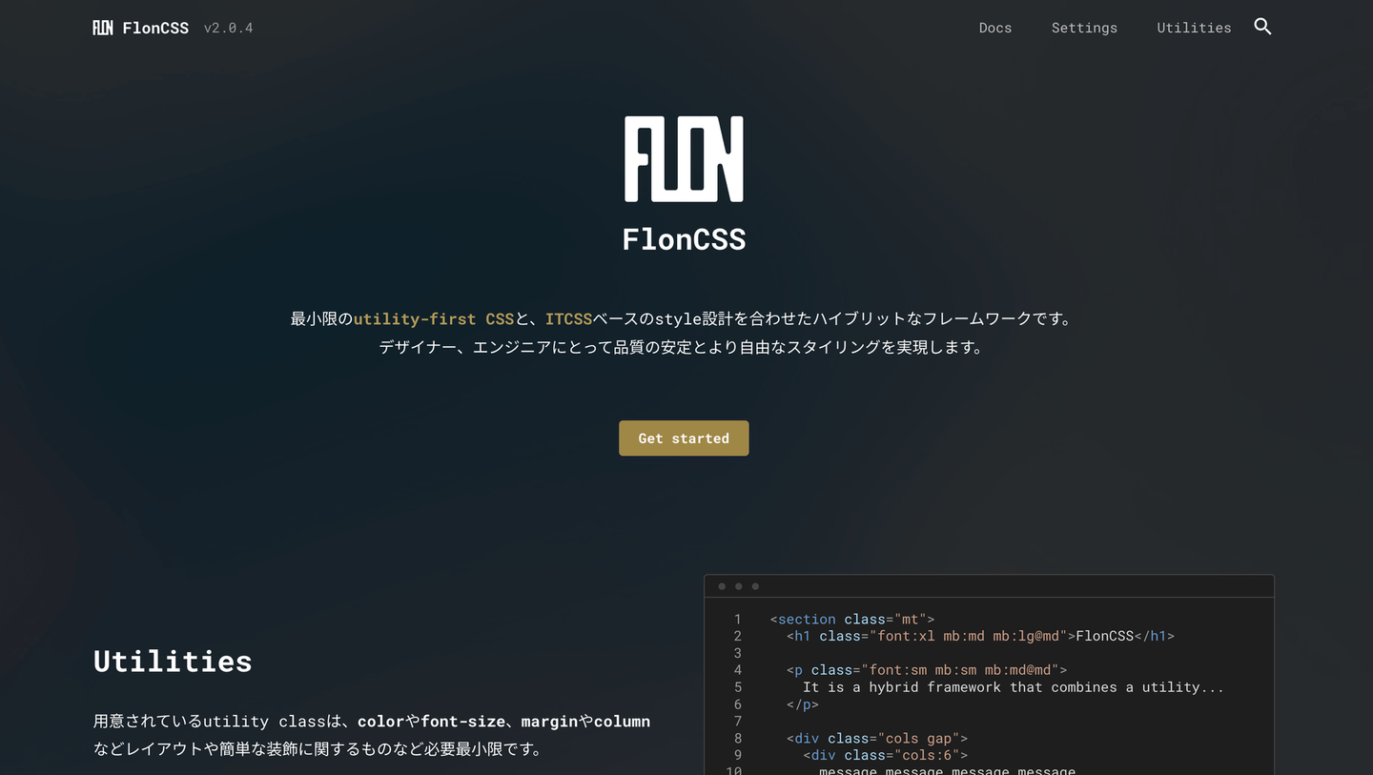Open the search magnifier icon
1373x775 pixels.
[x=1262, y=27]
